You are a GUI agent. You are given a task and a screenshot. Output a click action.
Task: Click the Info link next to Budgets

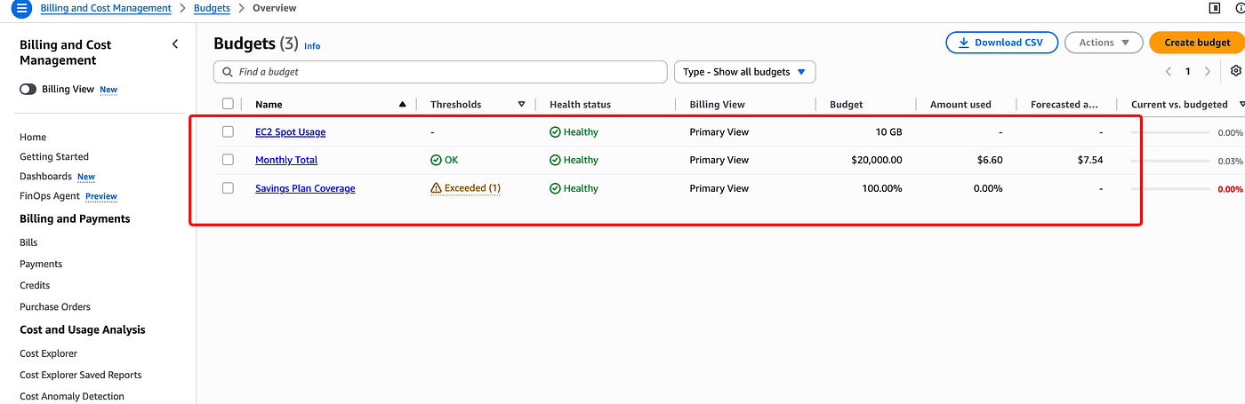(x=312, y=45)
